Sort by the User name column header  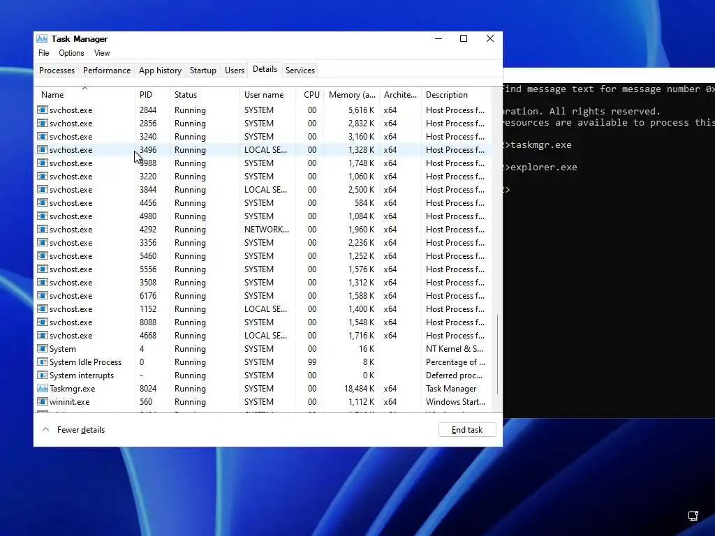[267, 94]
